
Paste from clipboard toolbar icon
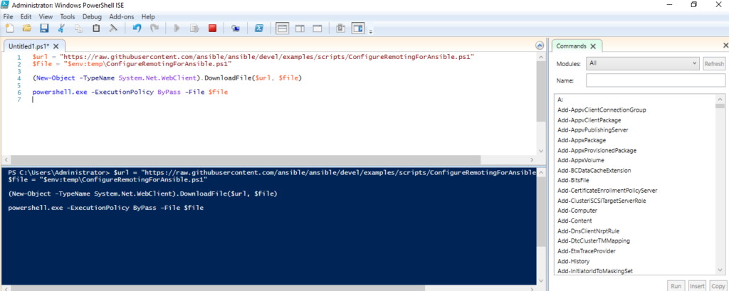pyautogui.click(x=96, y=28)
